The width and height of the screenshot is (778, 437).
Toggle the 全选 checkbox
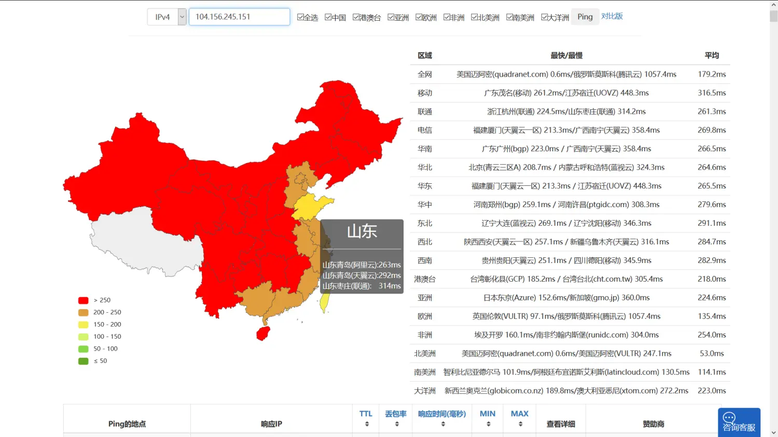(300, 17)
